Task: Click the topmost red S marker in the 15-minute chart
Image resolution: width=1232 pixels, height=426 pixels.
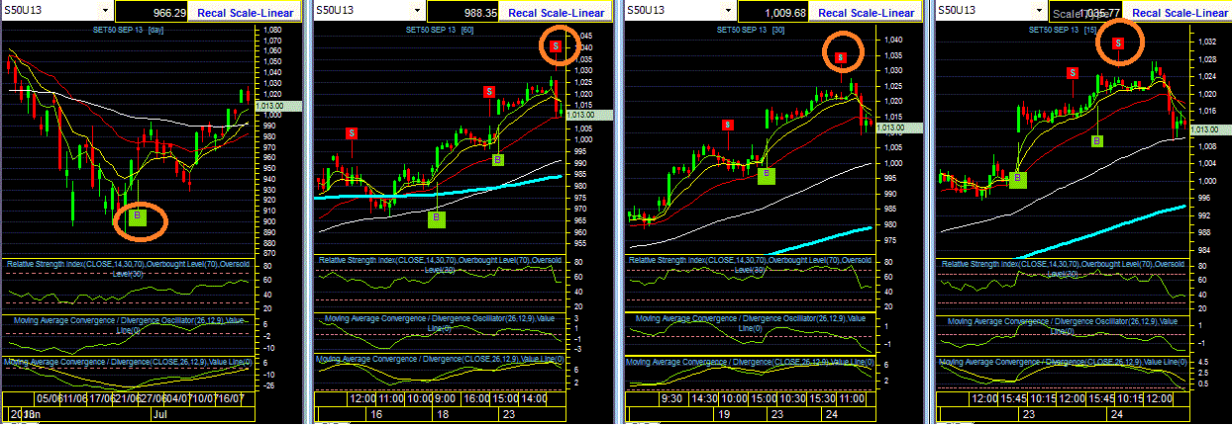Action: coord(1118,43)
